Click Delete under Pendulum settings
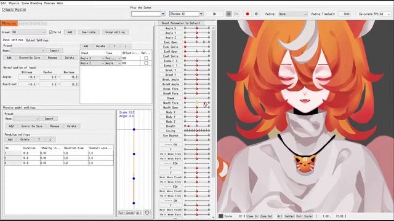The width and height of the screenshot is (394, 221). coord(25,139)
